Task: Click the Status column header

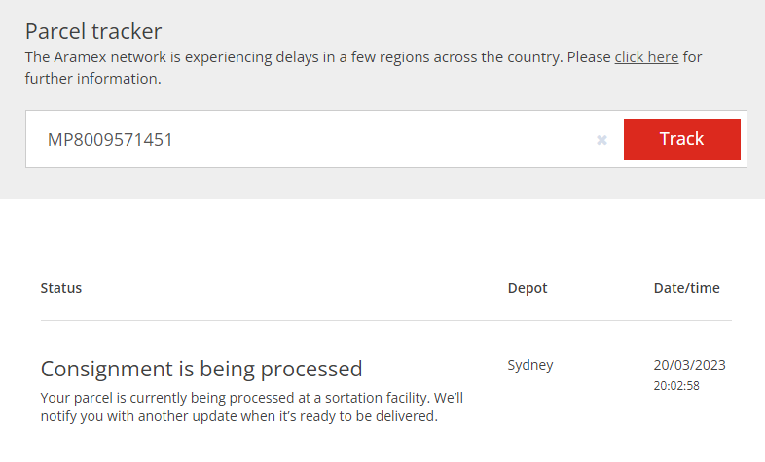Action: coord(60,288)
